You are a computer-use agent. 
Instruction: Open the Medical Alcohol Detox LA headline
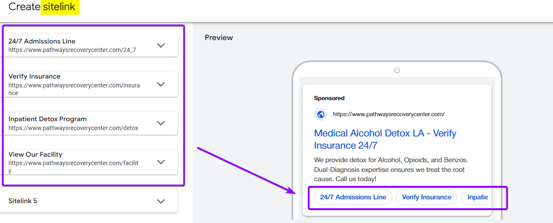(x=385, y=139)
